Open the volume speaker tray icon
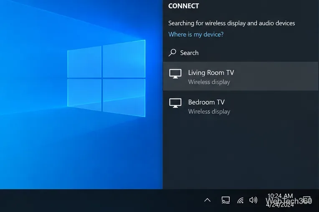The height and width of the screenshot is (212, 319). 253,200
